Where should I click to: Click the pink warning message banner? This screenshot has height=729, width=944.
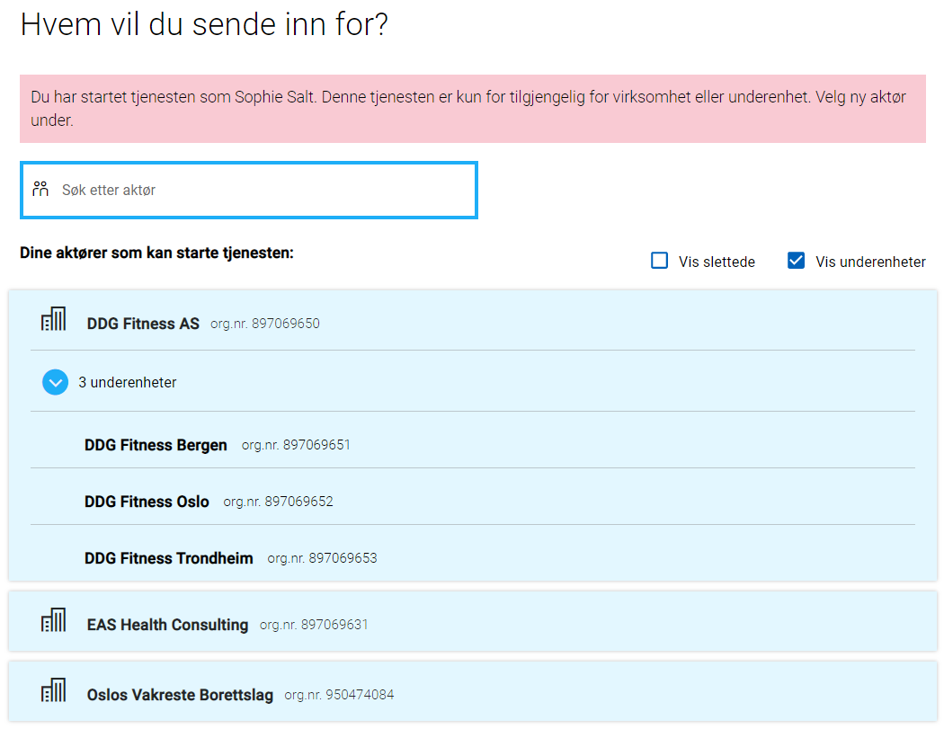(472, 109)
